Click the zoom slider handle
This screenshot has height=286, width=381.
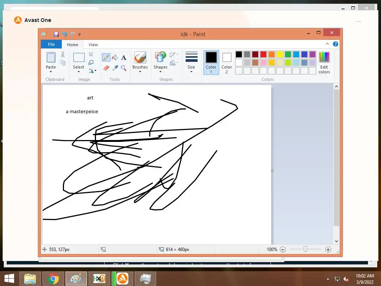[305, 249]
